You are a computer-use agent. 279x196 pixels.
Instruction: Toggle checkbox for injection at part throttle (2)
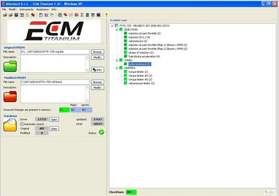click(x=125, y=33)
